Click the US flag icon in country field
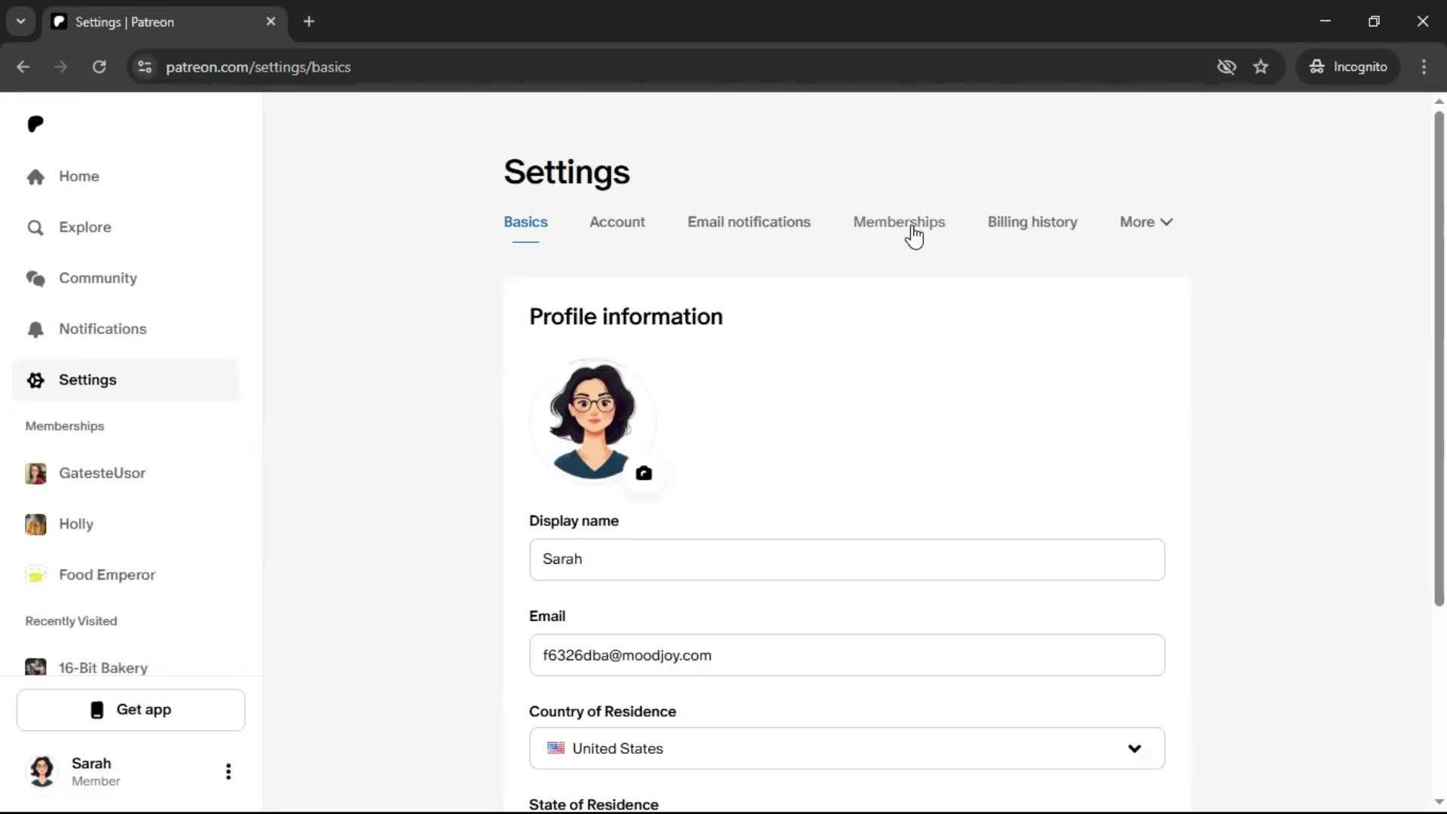The image size is (1447, 814). point(556,748)
